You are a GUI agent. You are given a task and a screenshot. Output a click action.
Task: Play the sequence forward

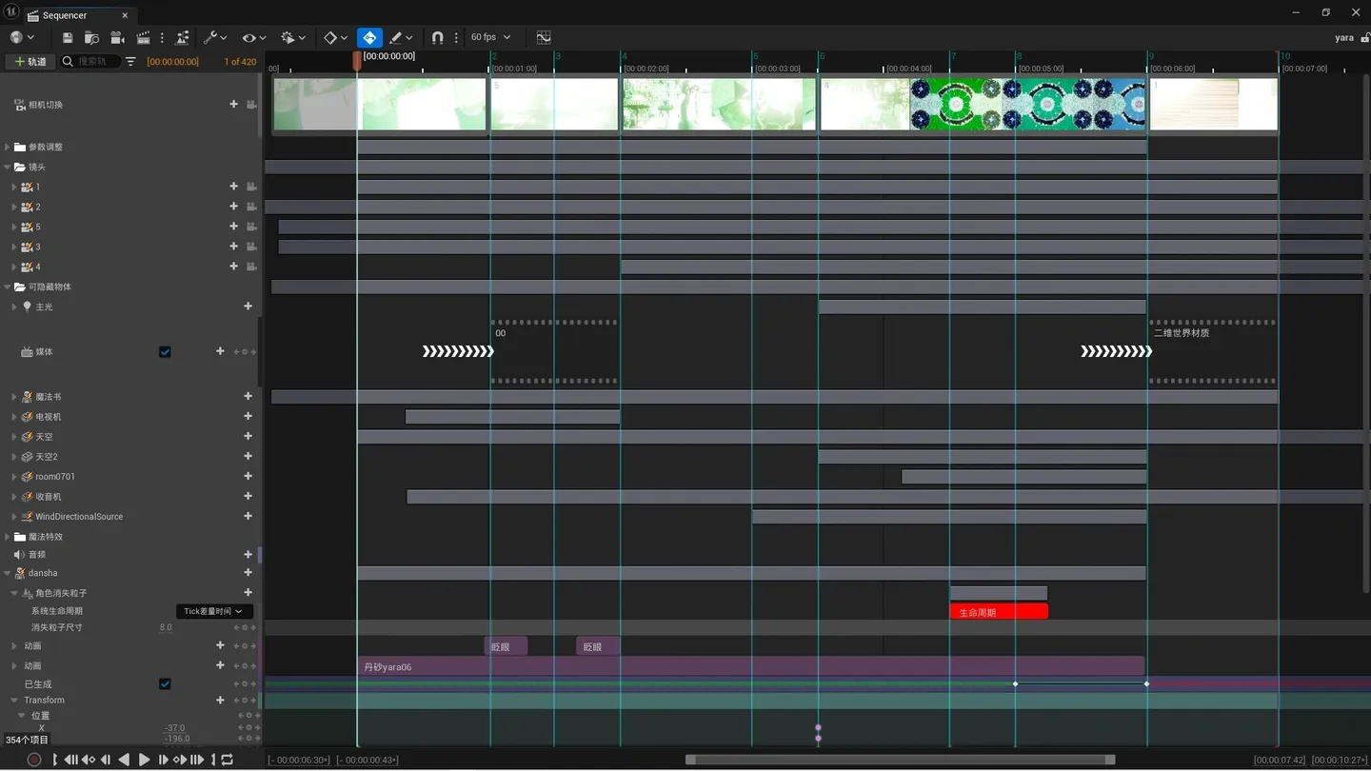coord(145,760)
